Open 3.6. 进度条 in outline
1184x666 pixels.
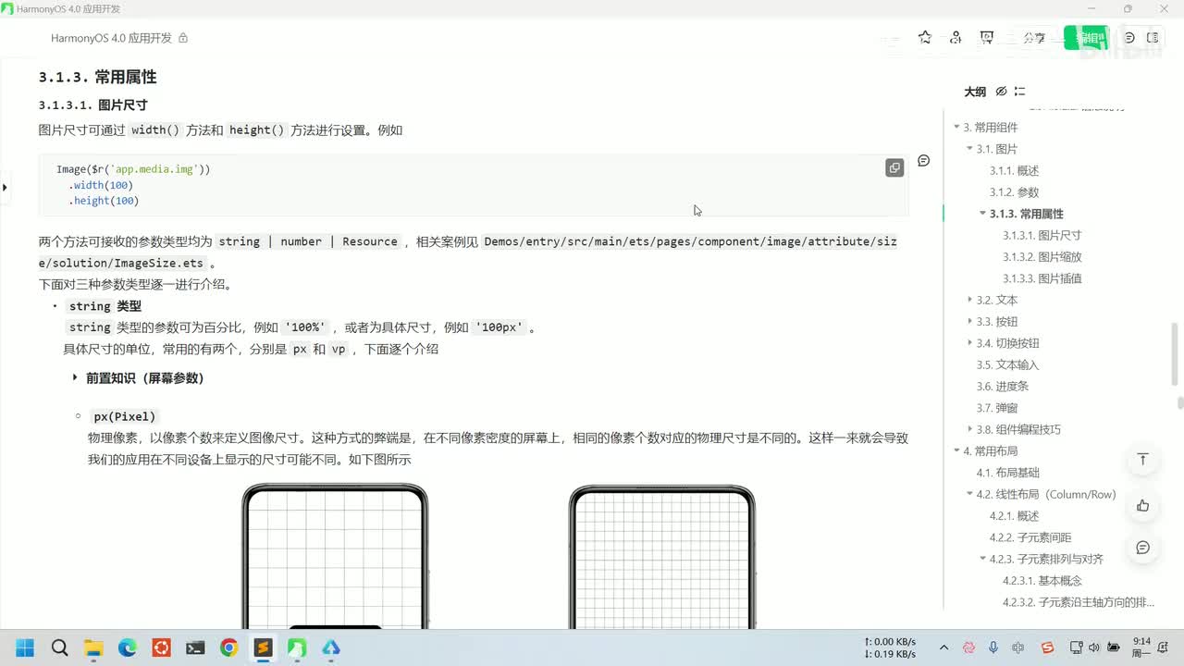(x=1002, y=387)
